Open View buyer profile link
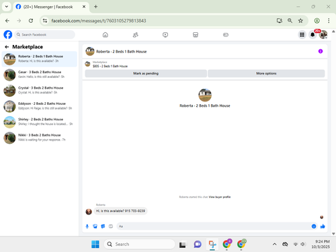The width and height of the screenshot is (336, 252). pos(220,197)
